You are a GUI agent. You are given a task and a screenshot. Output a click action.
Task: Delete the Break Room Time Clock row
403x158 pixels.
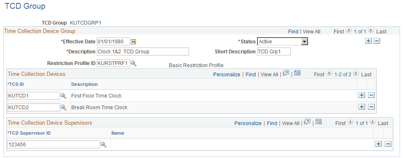coord(371,107)
